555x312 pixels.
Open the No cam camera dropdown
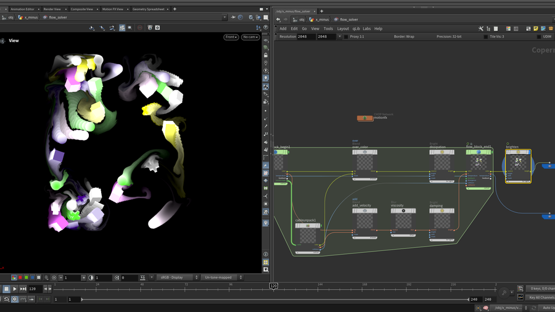[250, 37]
